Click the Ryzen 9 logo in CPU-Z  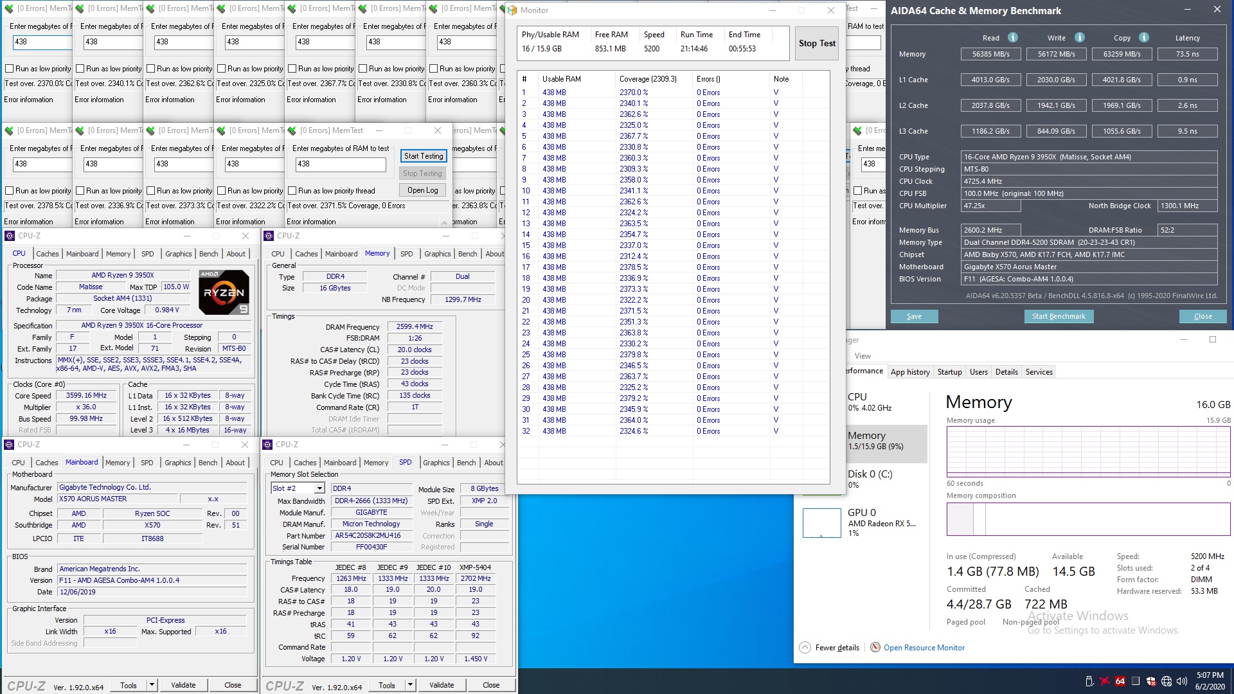coord(224,292)
